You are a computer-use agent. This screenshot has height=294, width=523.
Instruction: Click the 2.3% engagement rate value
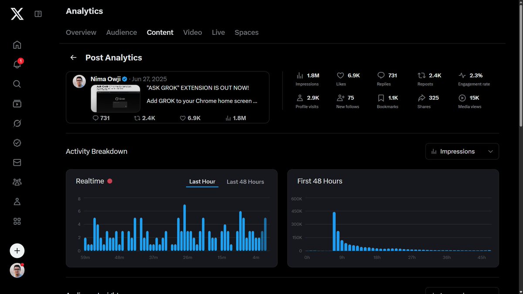[476, 75]
